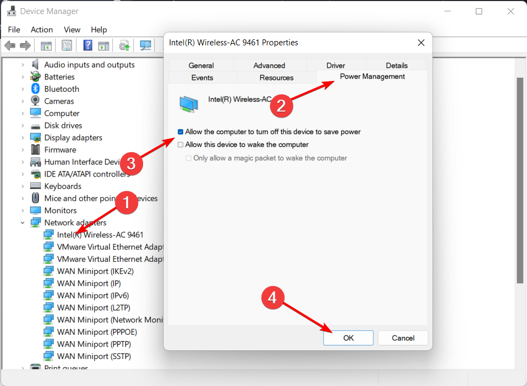Select WAN Miniport (Network Monitor) adapter
This screenshot has width=527, height=386.
click(x=110, y=320)
